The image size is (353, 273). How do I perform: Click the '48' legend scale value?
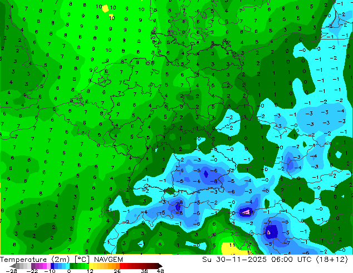pyautogui.click(x=160, y=271)
